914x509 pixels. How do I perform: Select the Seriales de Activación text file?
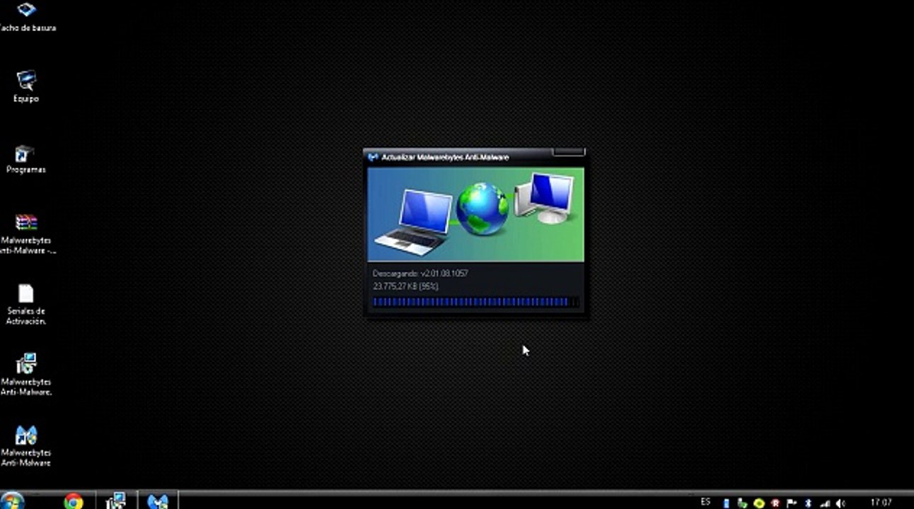click(x=26, y=305)
